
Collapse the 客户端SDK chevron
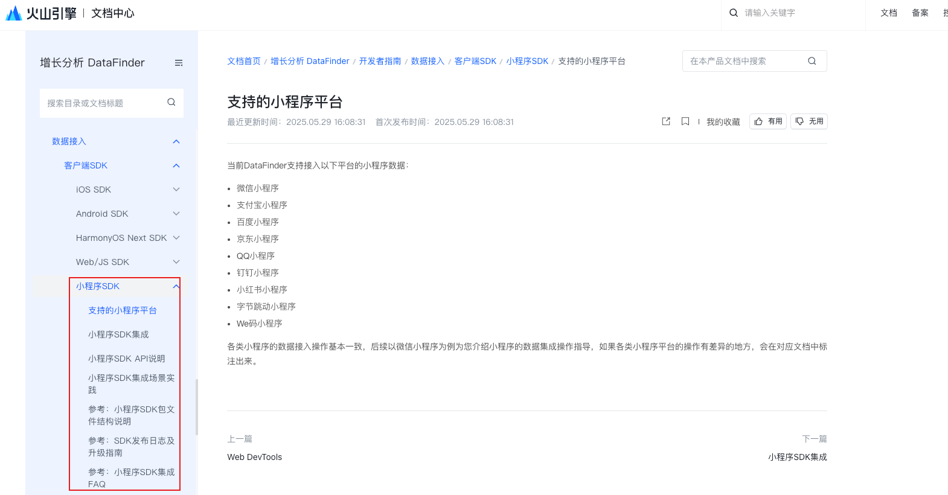(x=176, y=165)
